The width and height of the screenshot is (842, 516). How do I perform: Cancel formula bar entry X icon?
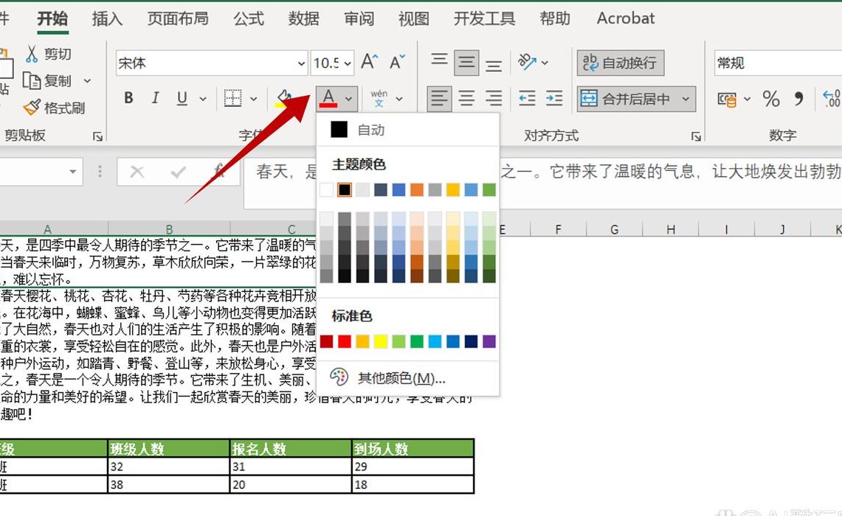(x=137, y=172)
